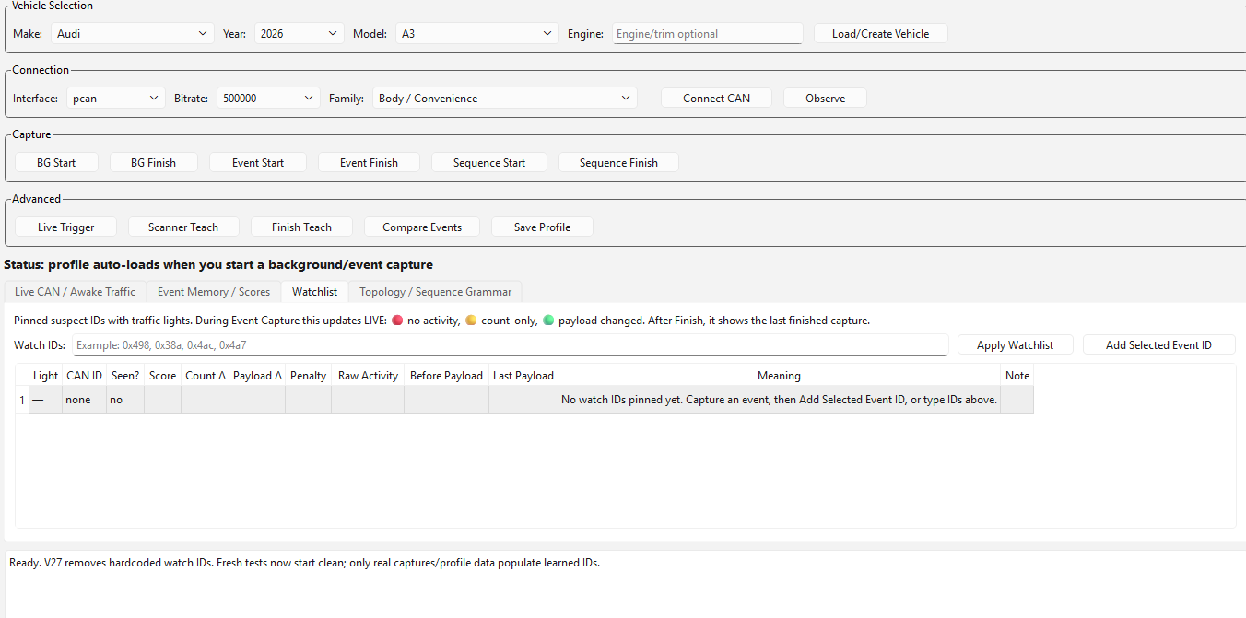Open the Model dropdown showing A3
Viewport: 1246px width, 618px height.
477,34
